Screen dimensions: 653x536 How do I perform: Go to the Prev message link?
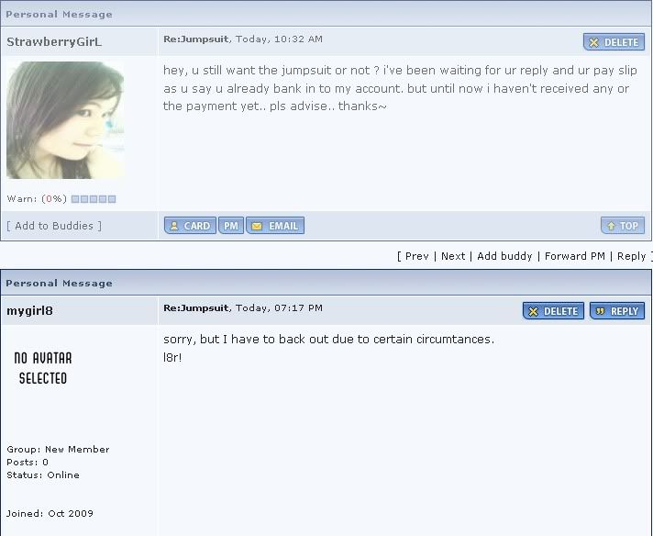pyautogui.click(x=417, y=256)
